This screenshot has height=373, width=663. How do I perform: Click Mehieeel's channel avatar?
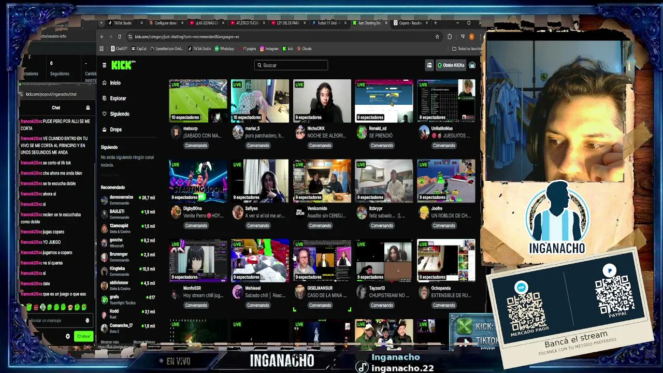(238, 292)
